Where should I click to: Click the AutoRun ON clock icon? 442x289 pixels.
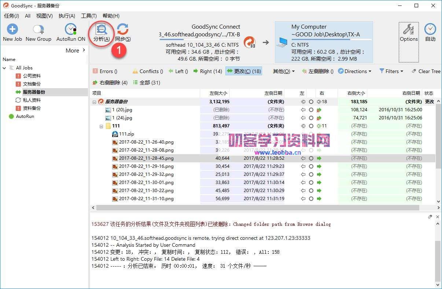point(70,29)
